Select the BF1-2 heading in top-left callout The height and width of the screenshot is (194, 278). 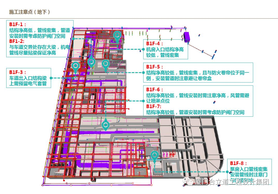tap(17, 41)
